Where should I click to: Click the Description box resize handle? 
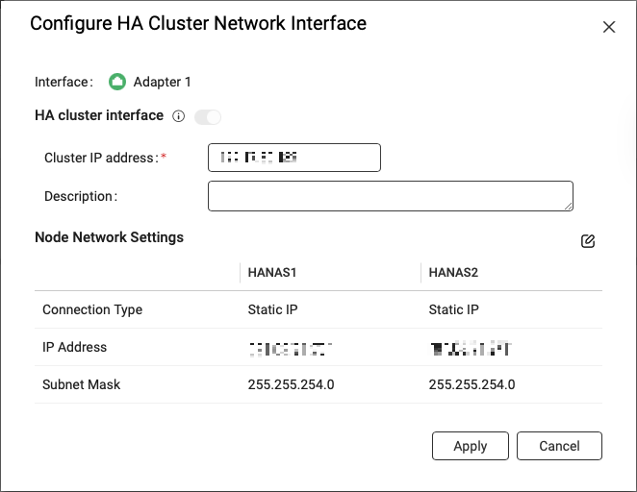[568, 205]
